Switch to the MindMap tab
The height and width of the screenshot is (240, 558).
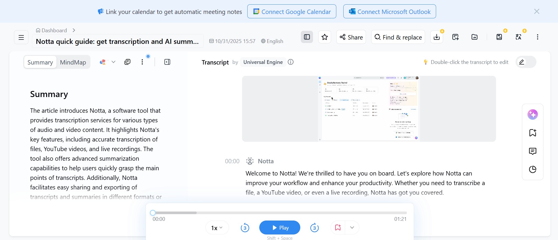click(73, 62)
